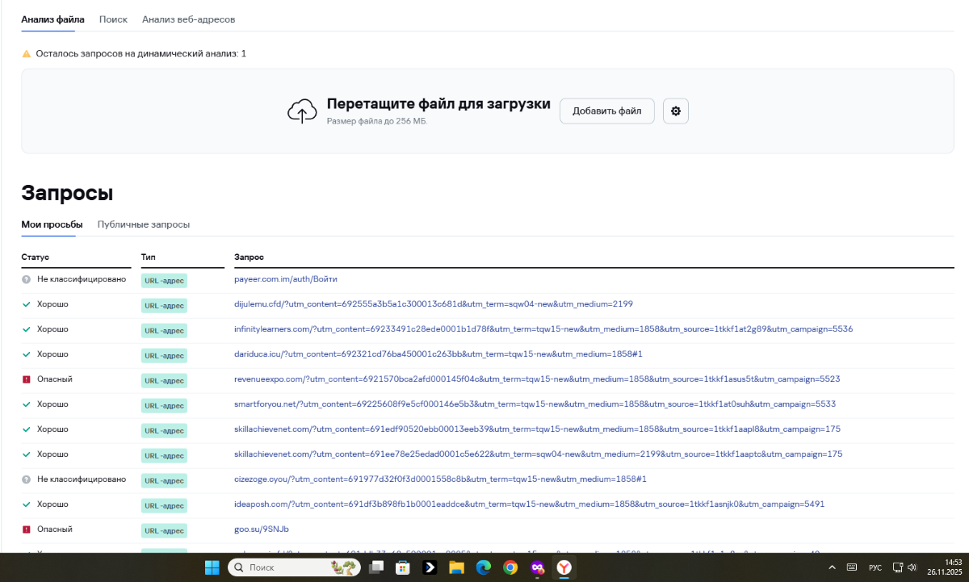Viewport: 969px width, 582px height.
Task: Click the Запрос column header
Action: (249, 258)
